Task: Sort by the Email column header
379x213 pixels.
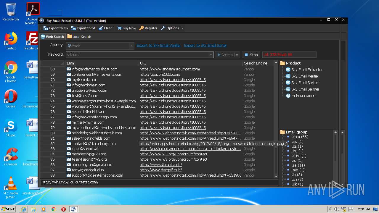Action: 102,63
